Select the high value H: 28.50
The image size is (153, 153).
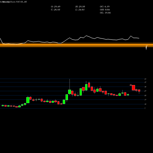pos(80,7)
